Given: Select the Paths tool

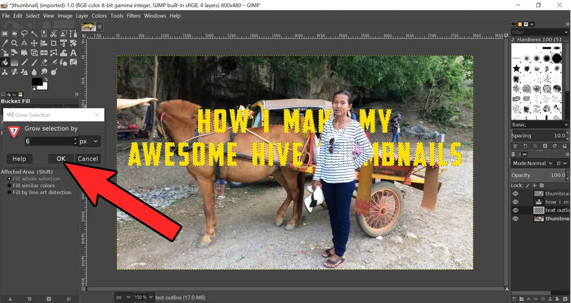Looking at the screenshot, I should tap(73, 33).
